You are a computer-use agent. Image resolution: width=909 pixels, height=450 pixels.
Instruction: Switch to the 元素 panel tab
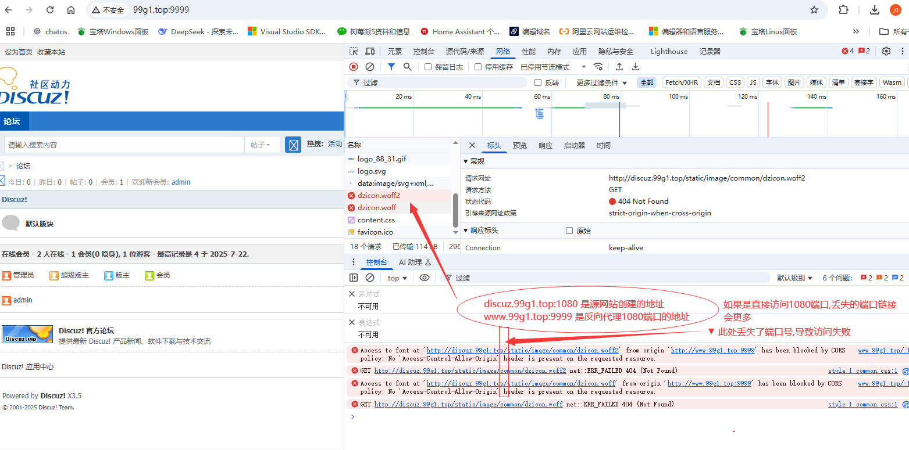pyautogui.click(x=394, y=51)
